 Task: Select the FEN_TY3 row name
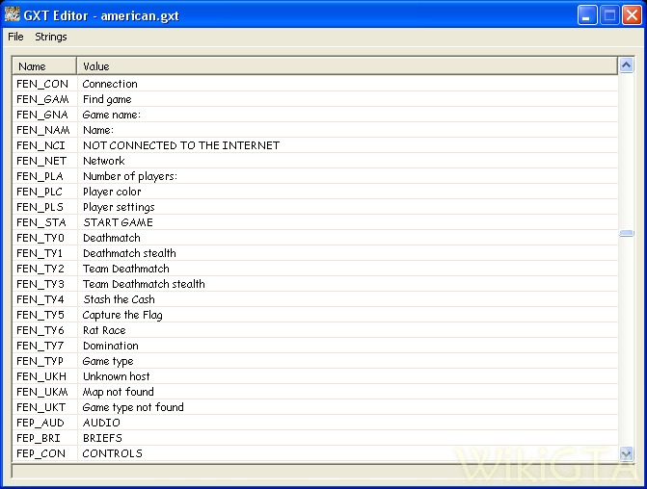tap(40, 284)
